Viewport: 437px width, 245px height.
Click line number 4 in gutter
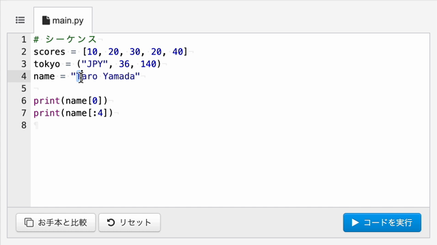click(24, 76)
